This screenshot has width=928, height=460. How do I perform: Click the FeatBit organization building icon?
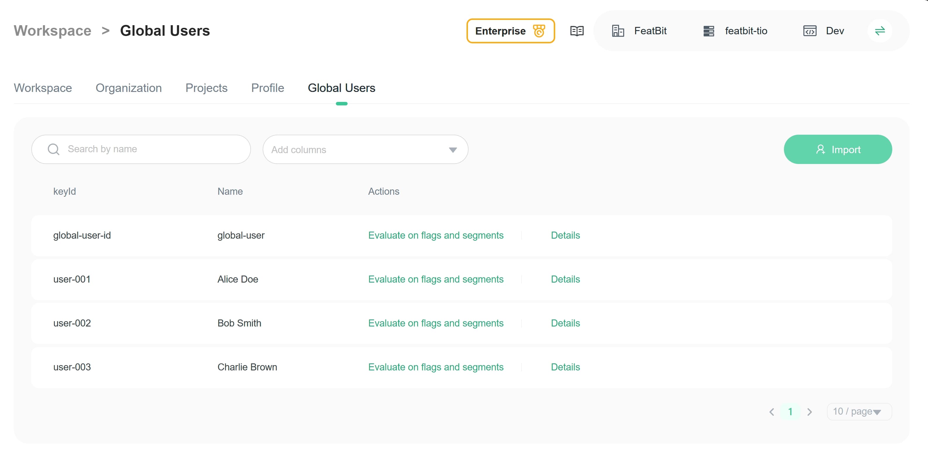point(618,31)
